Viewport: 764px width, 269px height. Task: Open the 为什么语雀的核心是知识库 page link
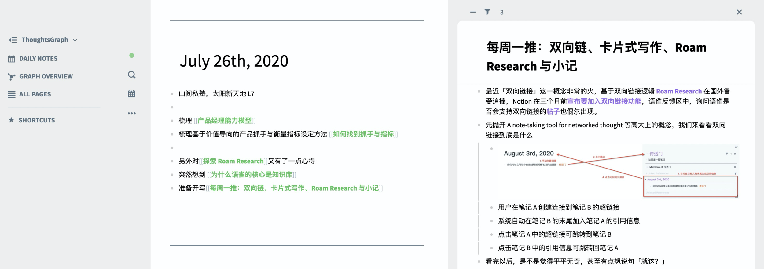tap(252, 175)
